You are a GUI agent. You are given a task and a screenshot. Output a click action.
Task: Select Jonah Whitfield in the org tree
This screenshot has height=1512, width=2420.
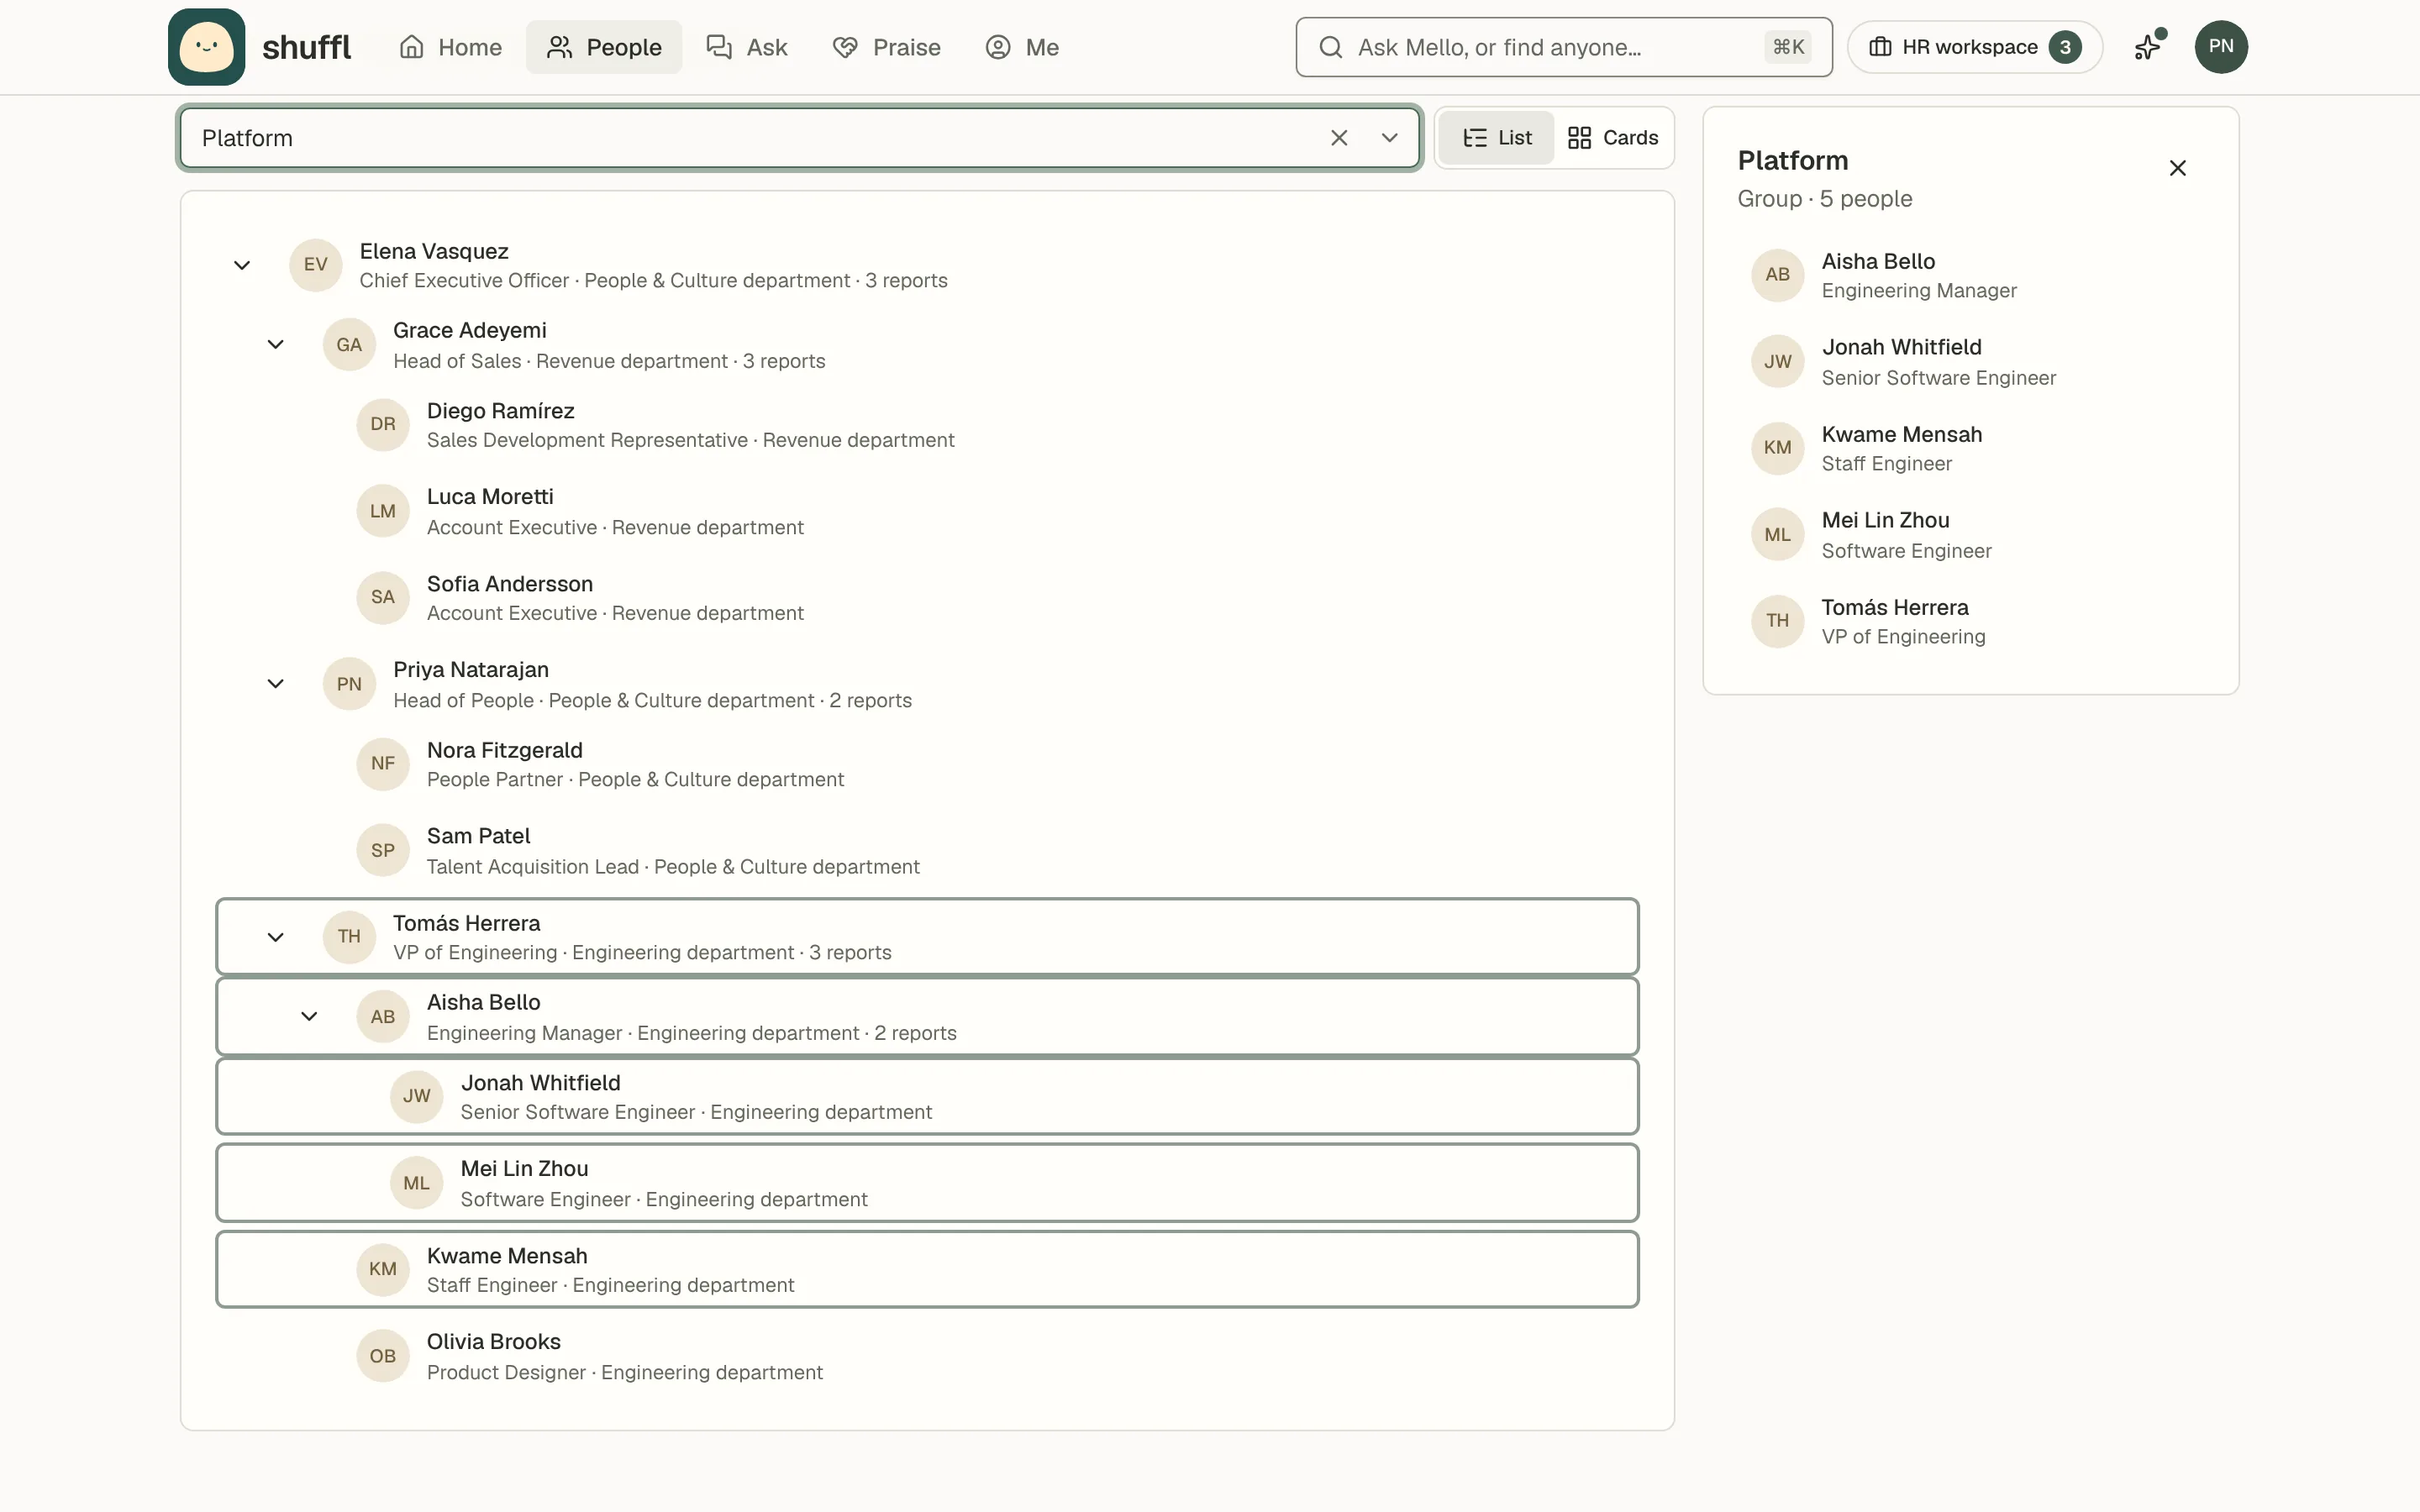927,1097
